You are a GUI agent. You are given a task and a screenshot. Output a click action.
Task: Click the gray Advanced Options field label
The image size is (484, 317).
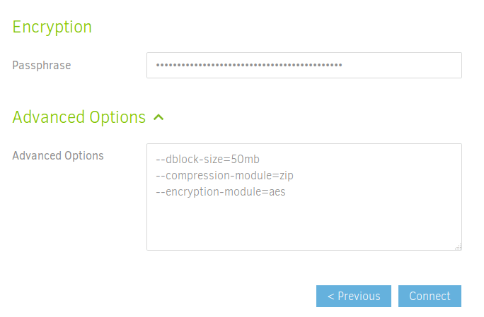tap(58, 155)
